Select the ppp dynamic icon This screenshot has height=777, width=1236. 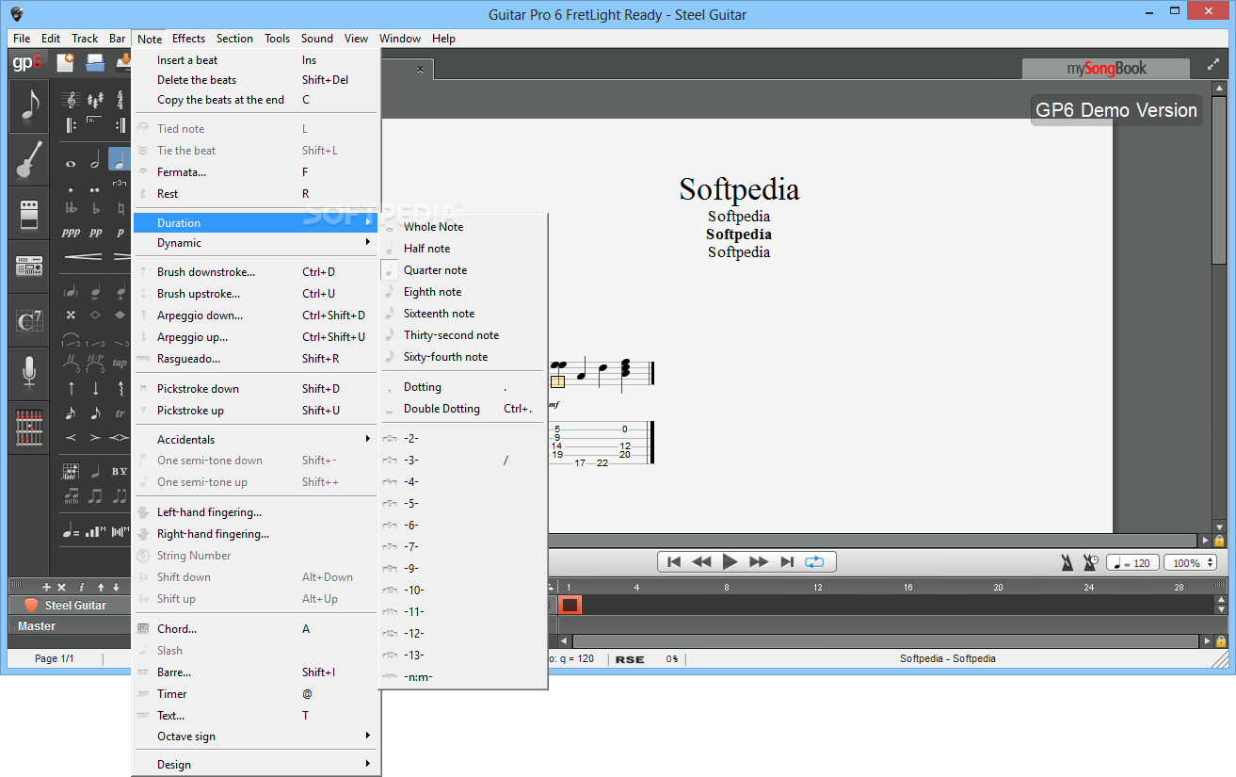pos(71,232)
